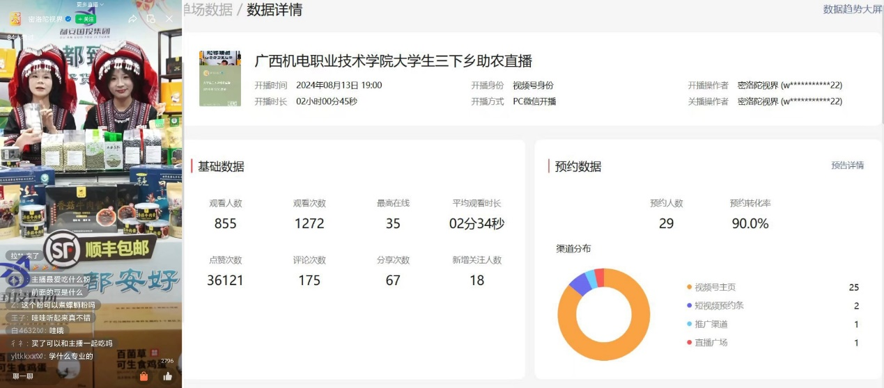
Task: Click the mini-window icon on livestream header
Action: click(x=151, y=19)
